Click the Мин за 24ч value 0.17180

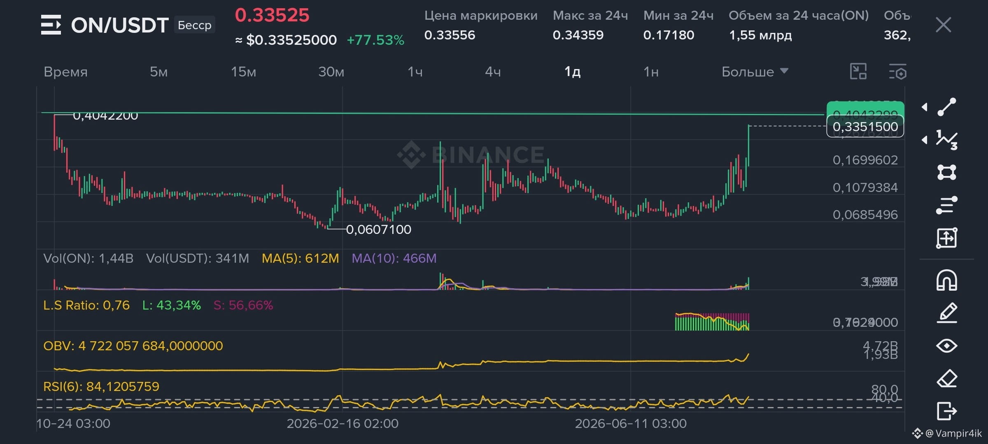pyautogui.click(x=669, y=35)
